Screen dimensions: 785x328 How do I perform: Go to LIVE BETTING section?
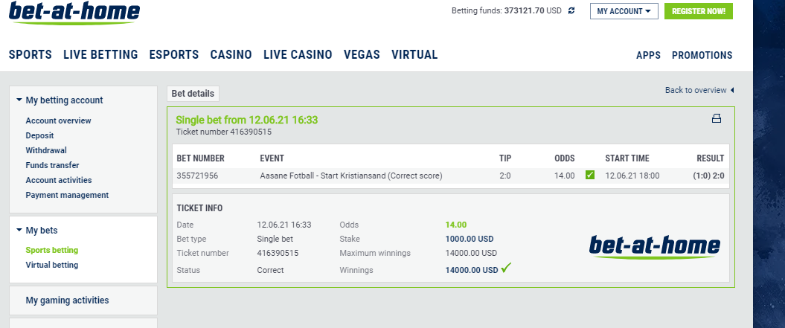pos(100,54)
